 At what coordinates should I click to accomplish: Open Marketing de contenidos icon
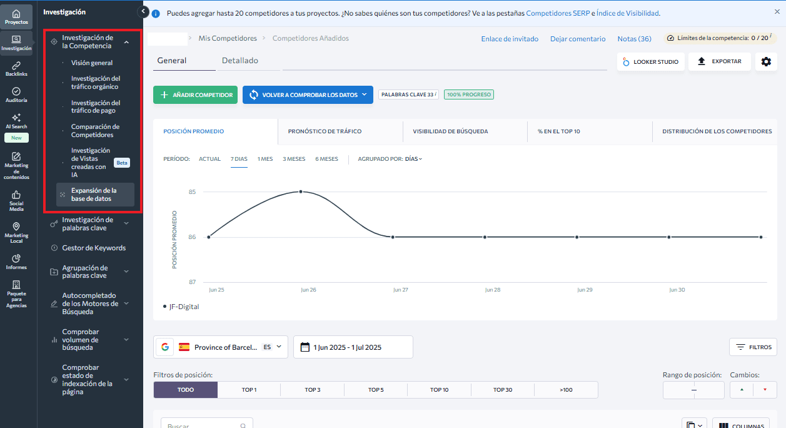tap(16, 165)
